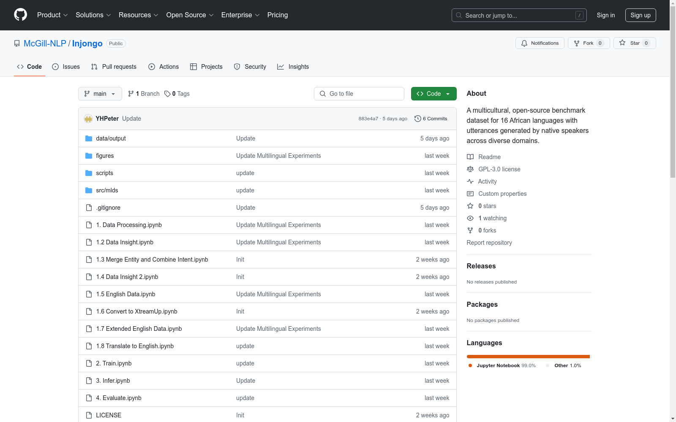The image size is (676, 422).
Task: Select the search magnifier icon in the header
Action: tap(459, 15)
